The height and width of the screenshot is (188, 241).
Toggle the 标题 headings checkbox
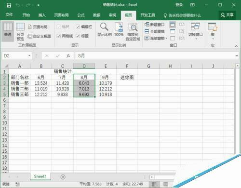[78, 36]
